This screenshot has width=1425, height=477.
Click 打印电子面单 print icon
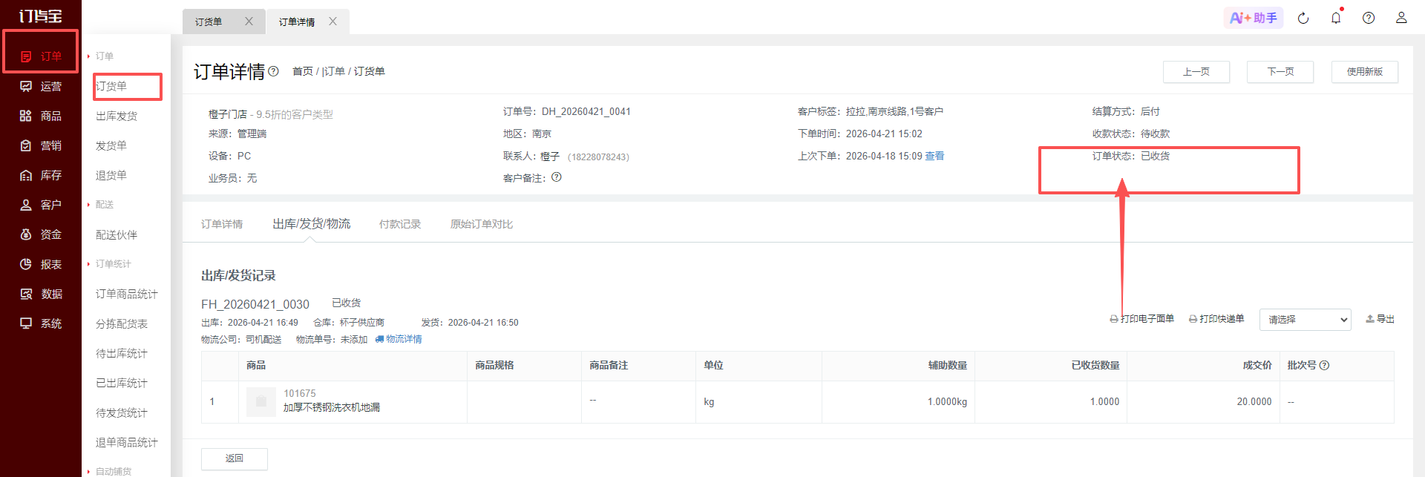click(1114, 319)
